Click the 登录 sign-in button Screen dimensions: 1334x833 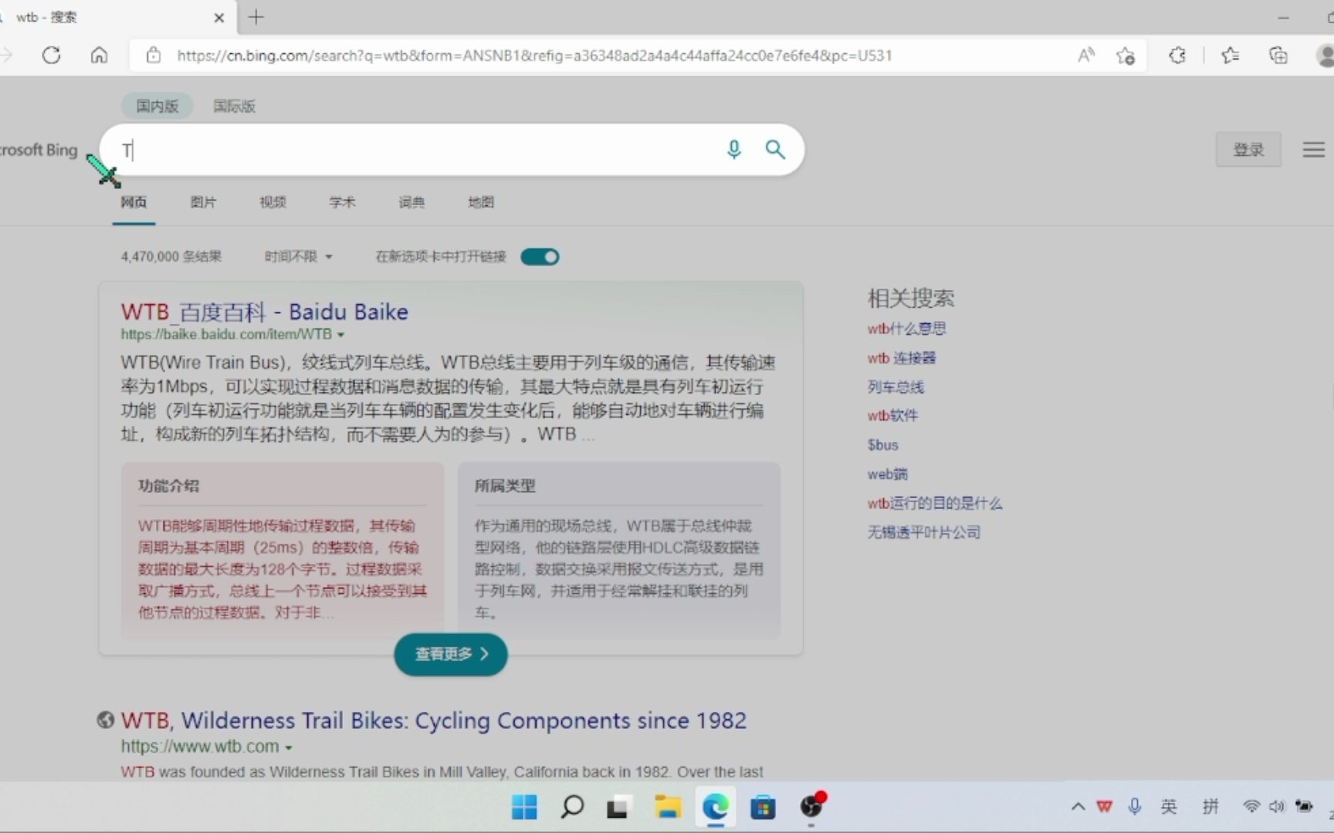(1248, 150)
